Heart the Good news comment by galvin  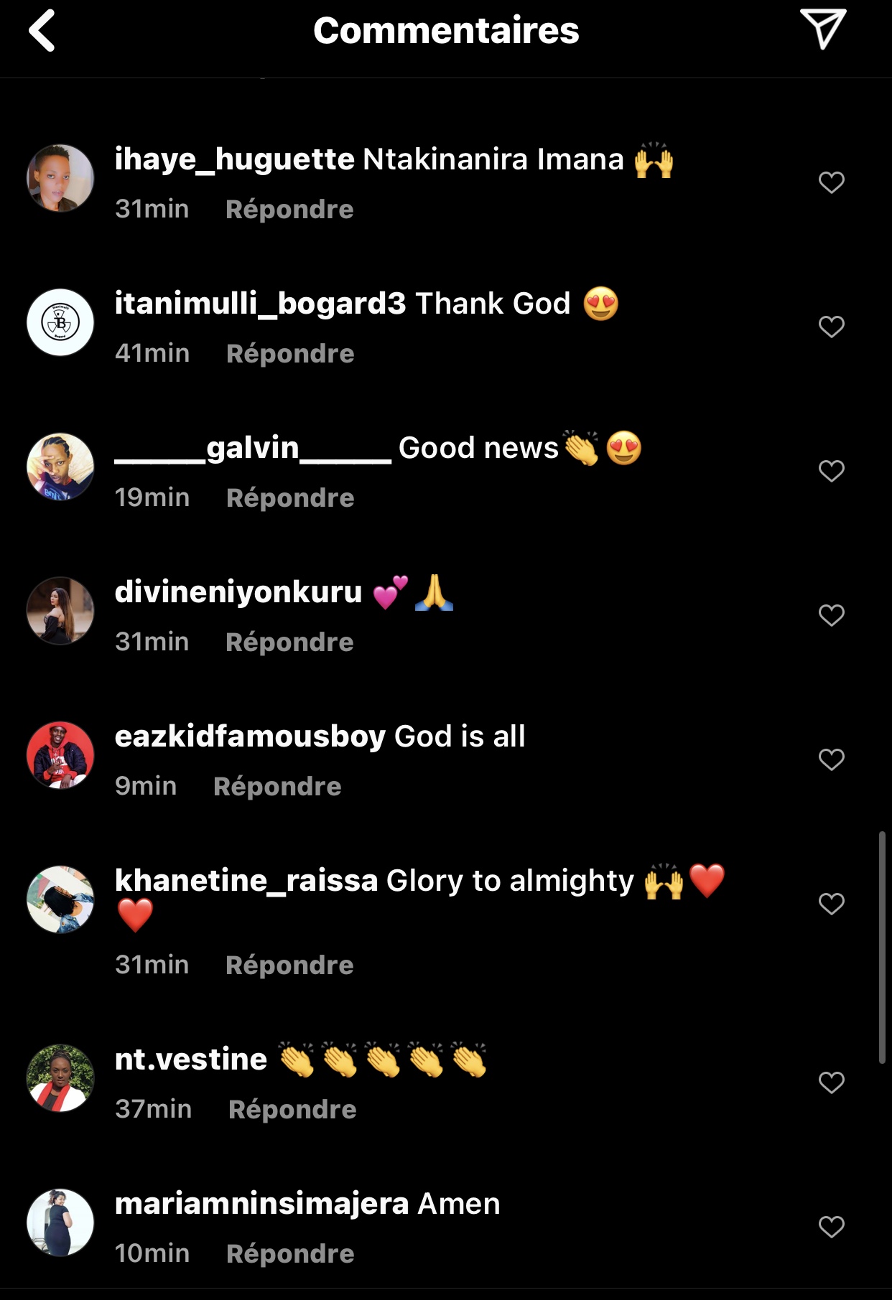point(831,471)
